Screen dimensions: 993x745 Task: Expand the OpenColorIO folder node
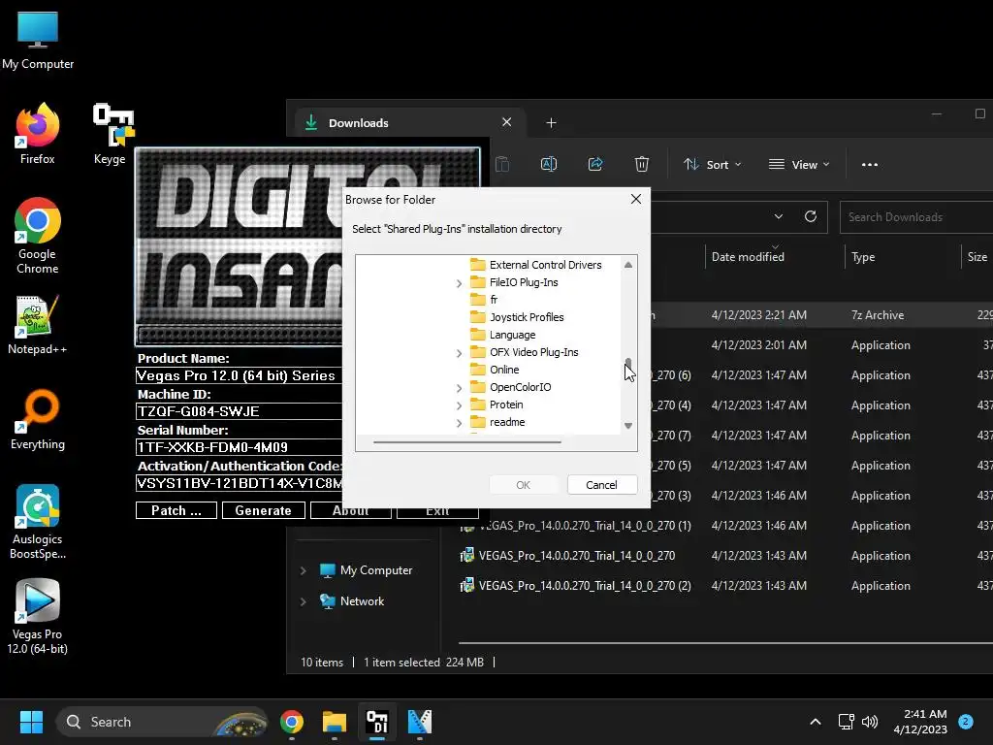(x=459, y=388)
